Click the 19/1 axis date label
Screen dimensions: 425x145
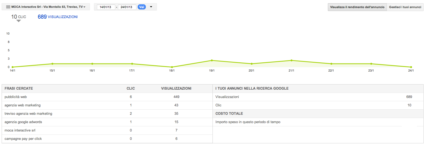coord(212,70)
